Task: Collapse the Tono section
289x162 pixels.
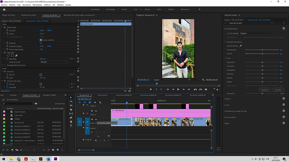Action: click(x=225, y=58)
